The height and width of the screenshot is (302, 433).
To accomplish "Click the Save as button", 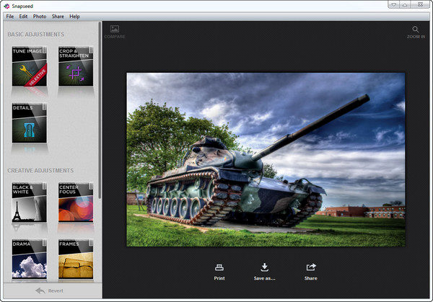I will 265,271.
